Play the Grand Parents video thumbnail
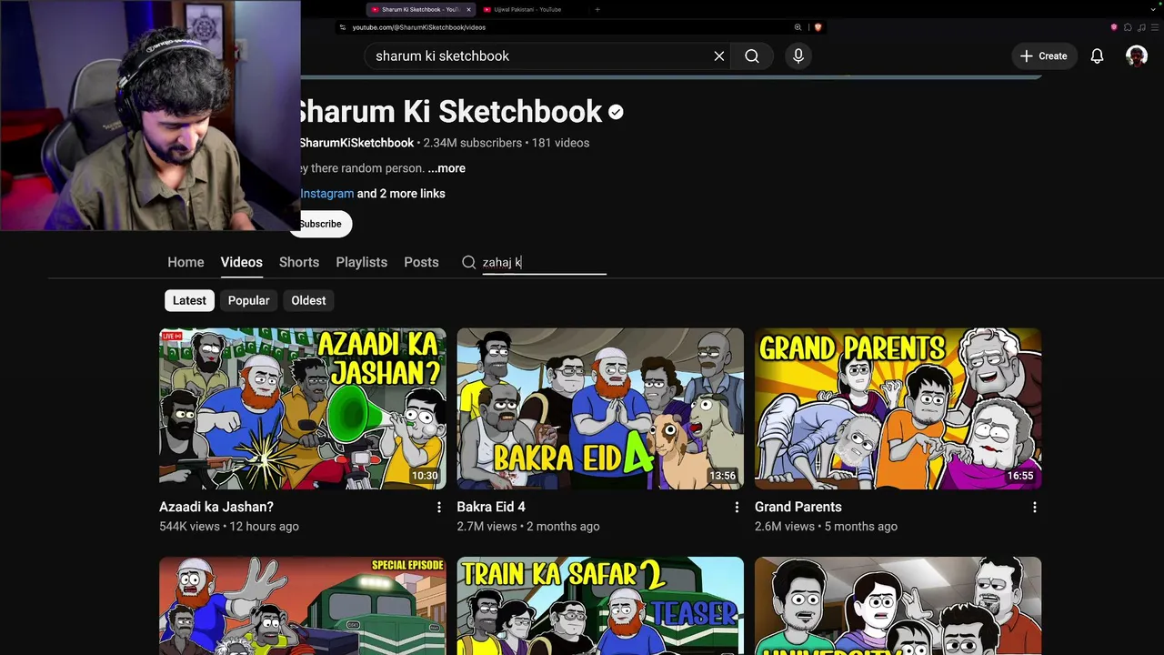 pyautogui.click(x=898, y=408)
